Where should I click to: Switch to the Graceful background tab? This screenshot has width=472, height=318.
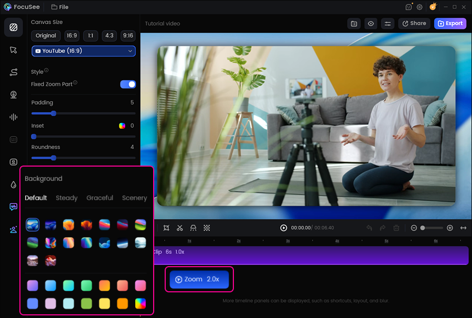point(100,198)
